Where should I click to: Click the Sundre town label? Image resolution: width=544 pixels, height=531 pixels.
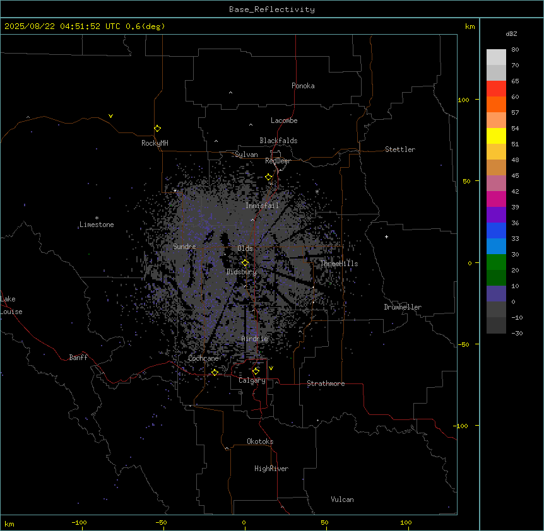pyautogui.click(x=184, y=247)
